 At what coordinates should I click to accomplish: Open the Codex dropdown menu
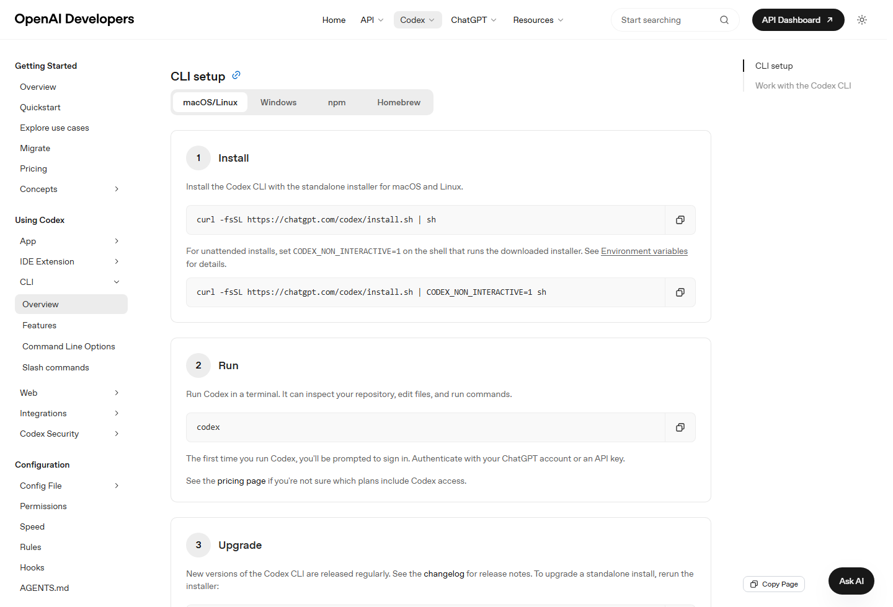pyautogui.click(x=418, y=20)
